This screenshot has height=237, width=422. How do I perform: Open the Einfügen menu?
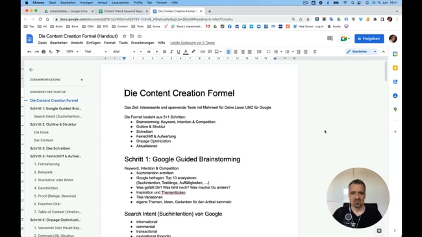pyautogui.click(x=93, y=43)
